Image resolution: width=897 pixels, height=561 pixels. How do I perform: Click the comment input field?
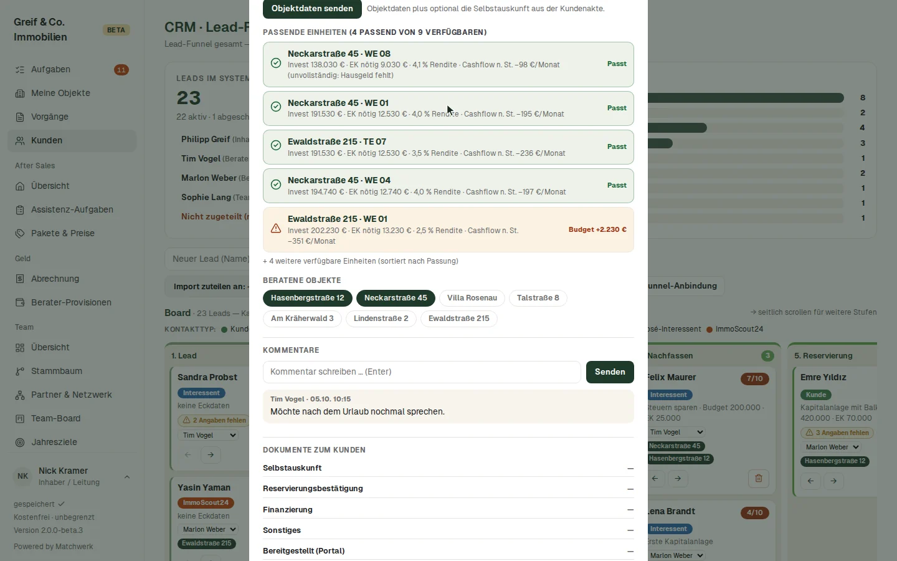(x=422, y=372)
